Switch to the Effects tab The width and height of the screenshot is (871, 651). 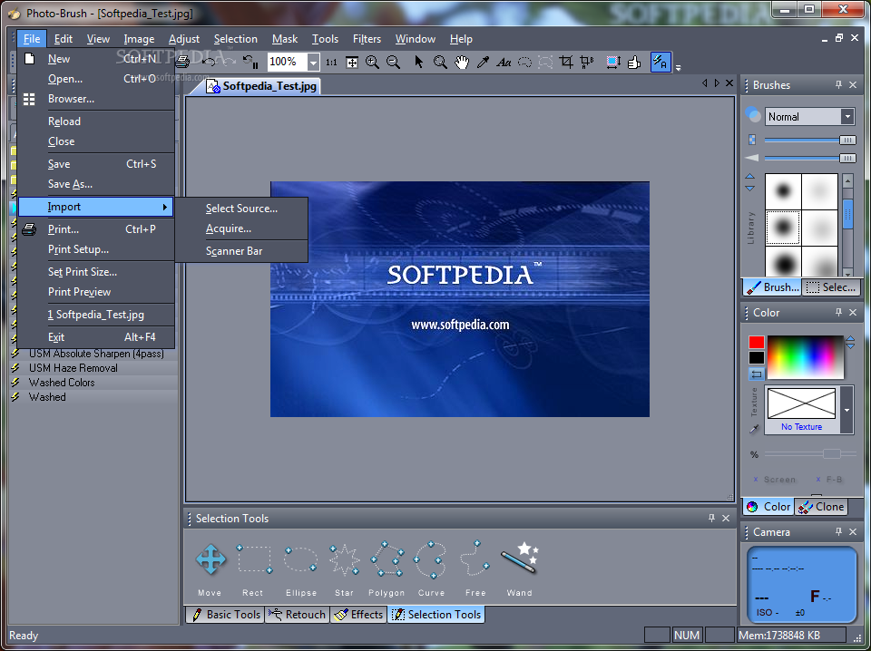[359, 615]
